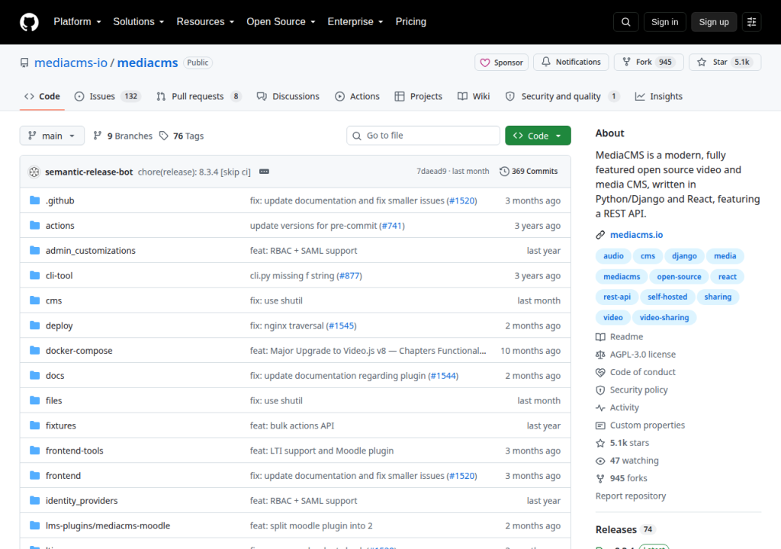Open the Insights tab
The height and width of the screenshot is (549, 781).
click(x=658, y=96)
